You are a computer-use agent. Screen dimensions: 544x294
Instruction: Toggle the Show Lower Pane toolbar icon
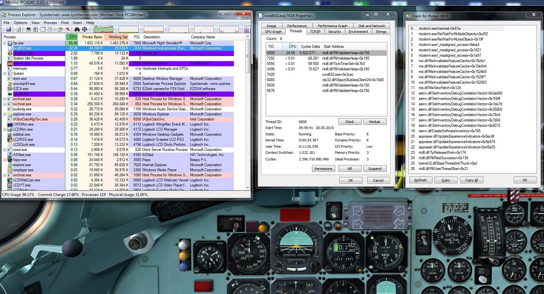[x=43, y=29]
